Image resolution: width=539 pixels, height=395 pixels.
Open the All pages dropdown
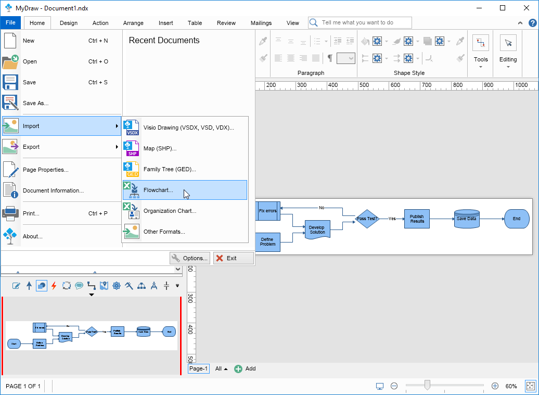(x=222, y=368)
